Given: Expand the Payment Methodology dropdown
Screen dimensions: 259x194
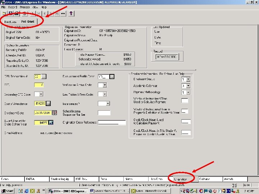Looking at the screenshot, I should (x=188, y=92).
